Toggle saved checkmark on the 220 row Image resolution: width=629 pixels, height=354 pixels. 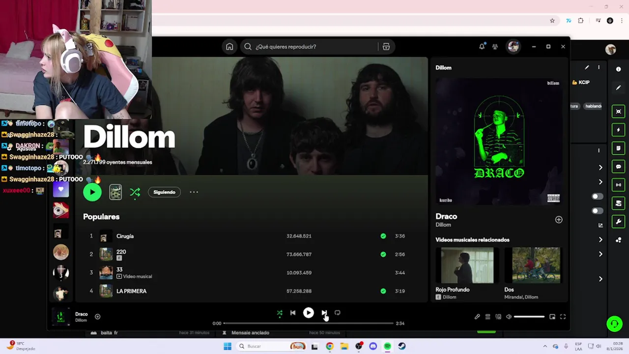[383, 254]
